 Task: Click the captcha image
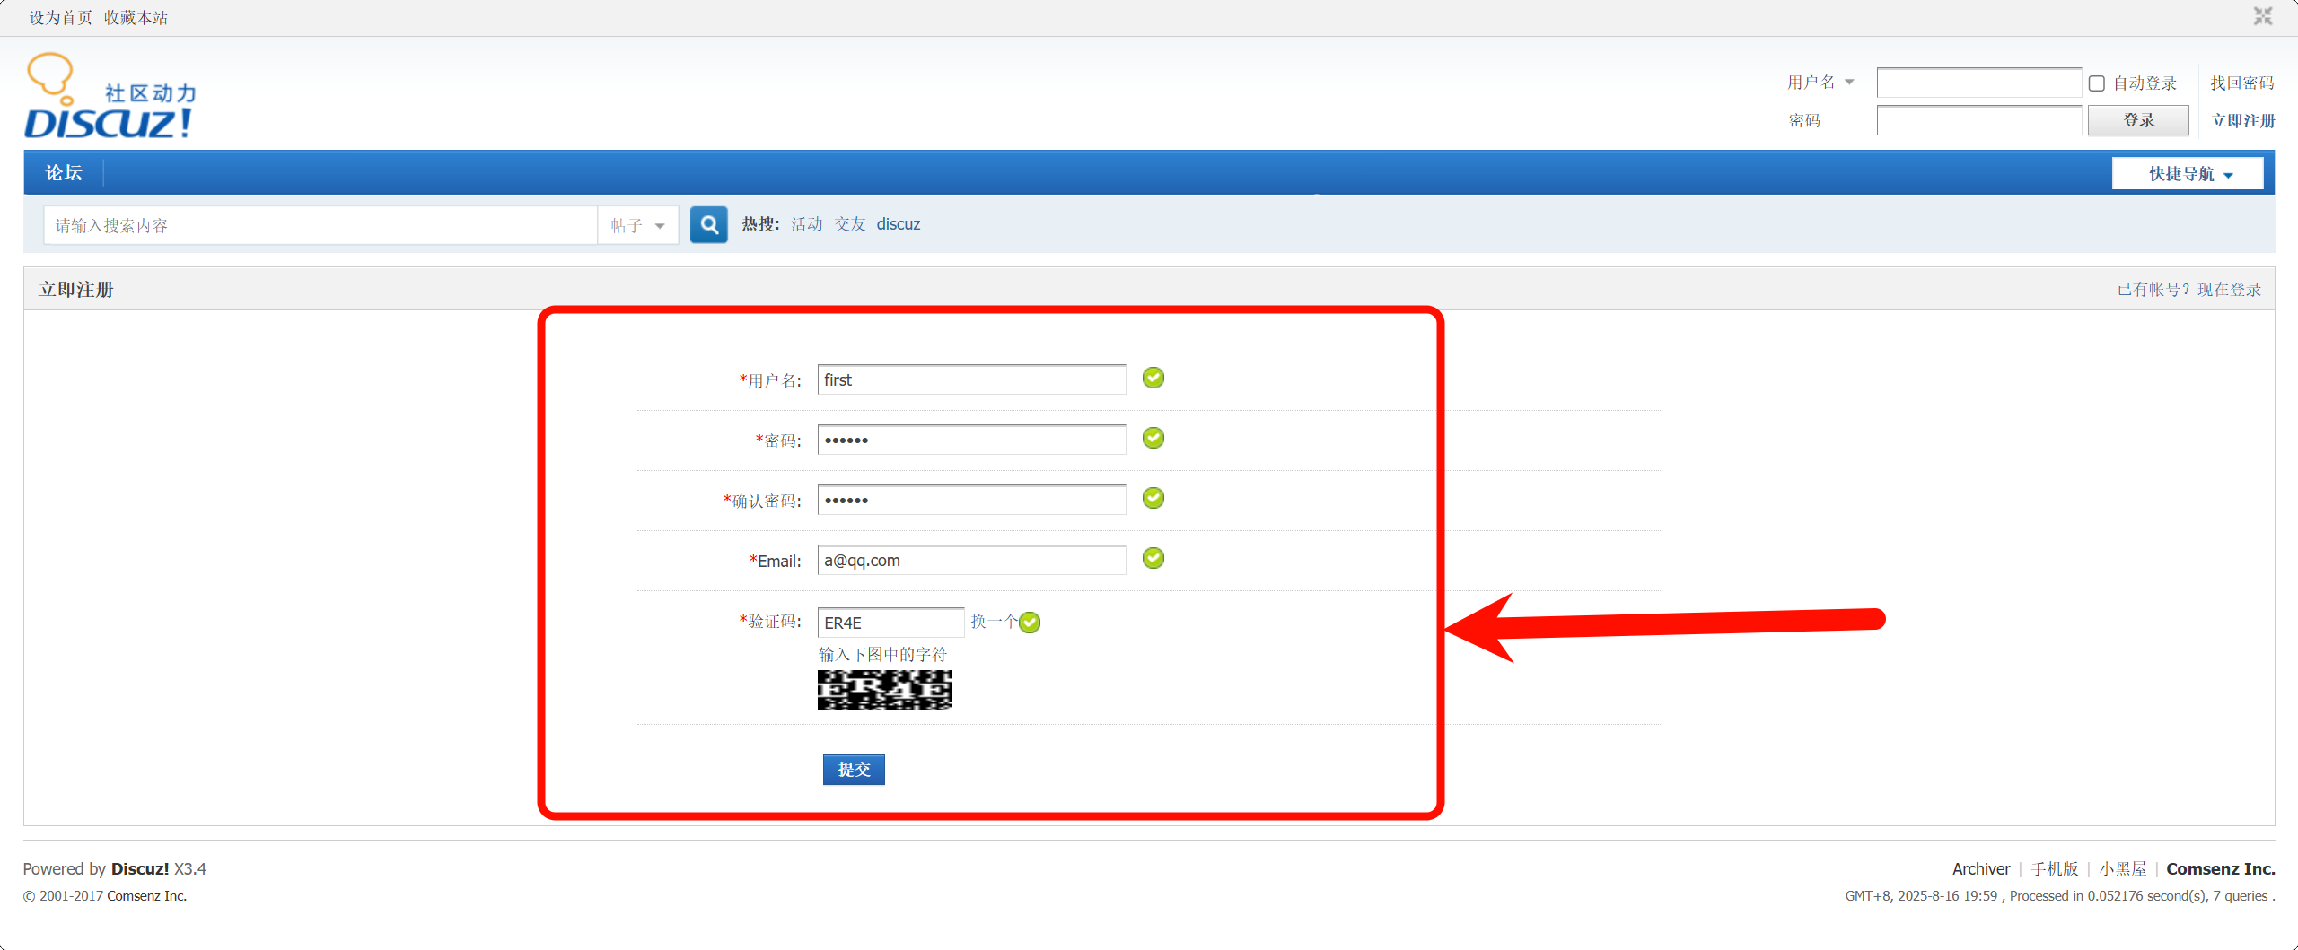click(x=884, y=690)
